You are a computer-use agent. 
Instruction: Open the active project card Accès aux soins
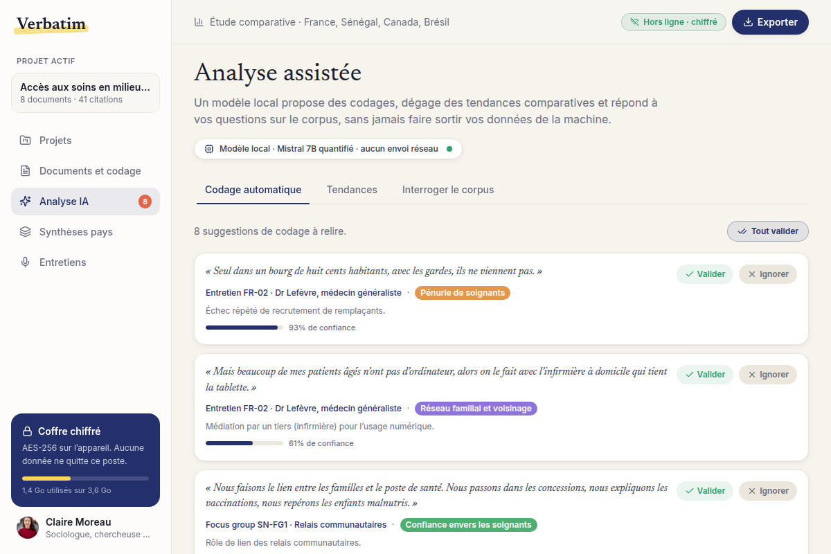85,93
